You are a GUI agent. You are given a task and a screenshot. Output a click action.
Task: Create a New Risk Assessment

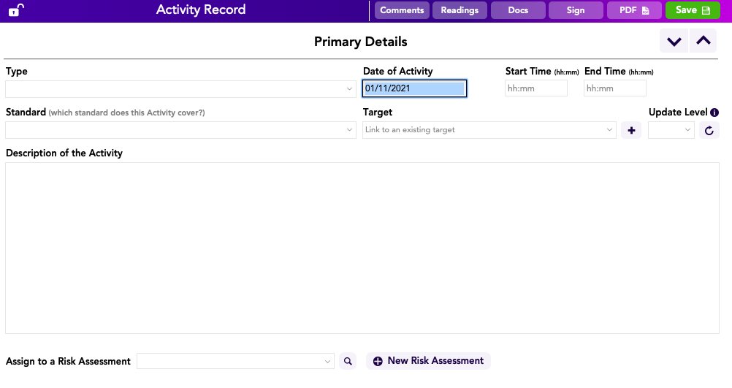(x=428, y=361)
